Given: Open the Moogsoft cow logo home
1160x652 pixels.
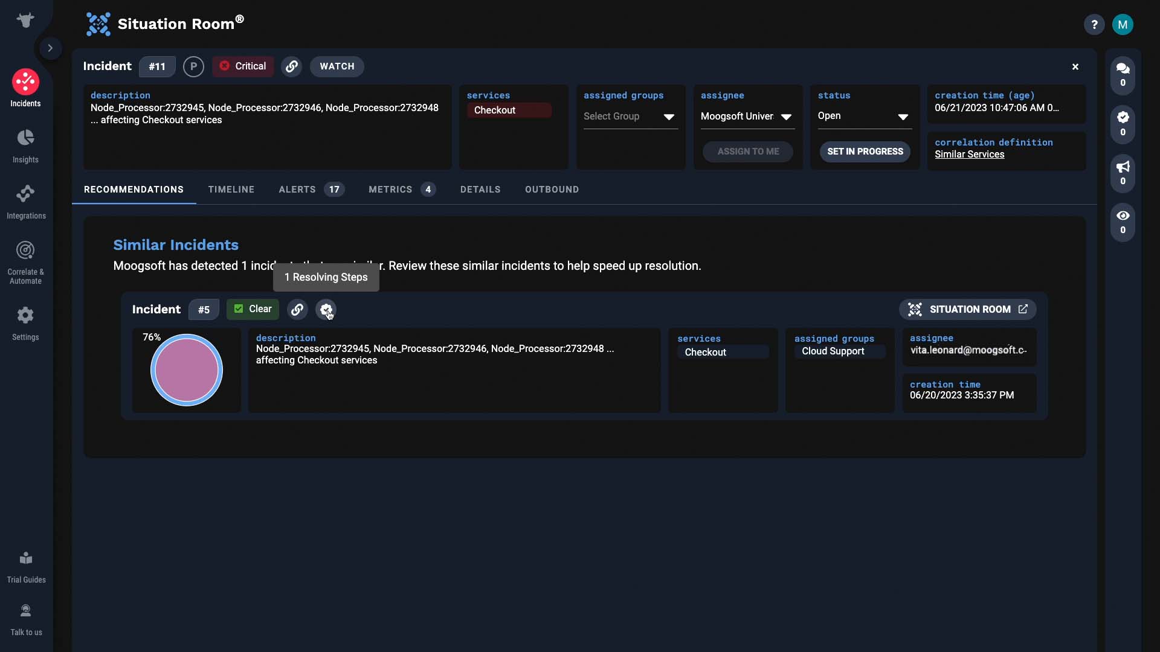Looking at the screenshot, I should coord(25,21).
